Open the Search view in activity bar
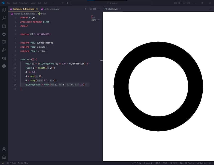Image resolution: width=214 pixels, height=165 pixels. coord(4,18)
